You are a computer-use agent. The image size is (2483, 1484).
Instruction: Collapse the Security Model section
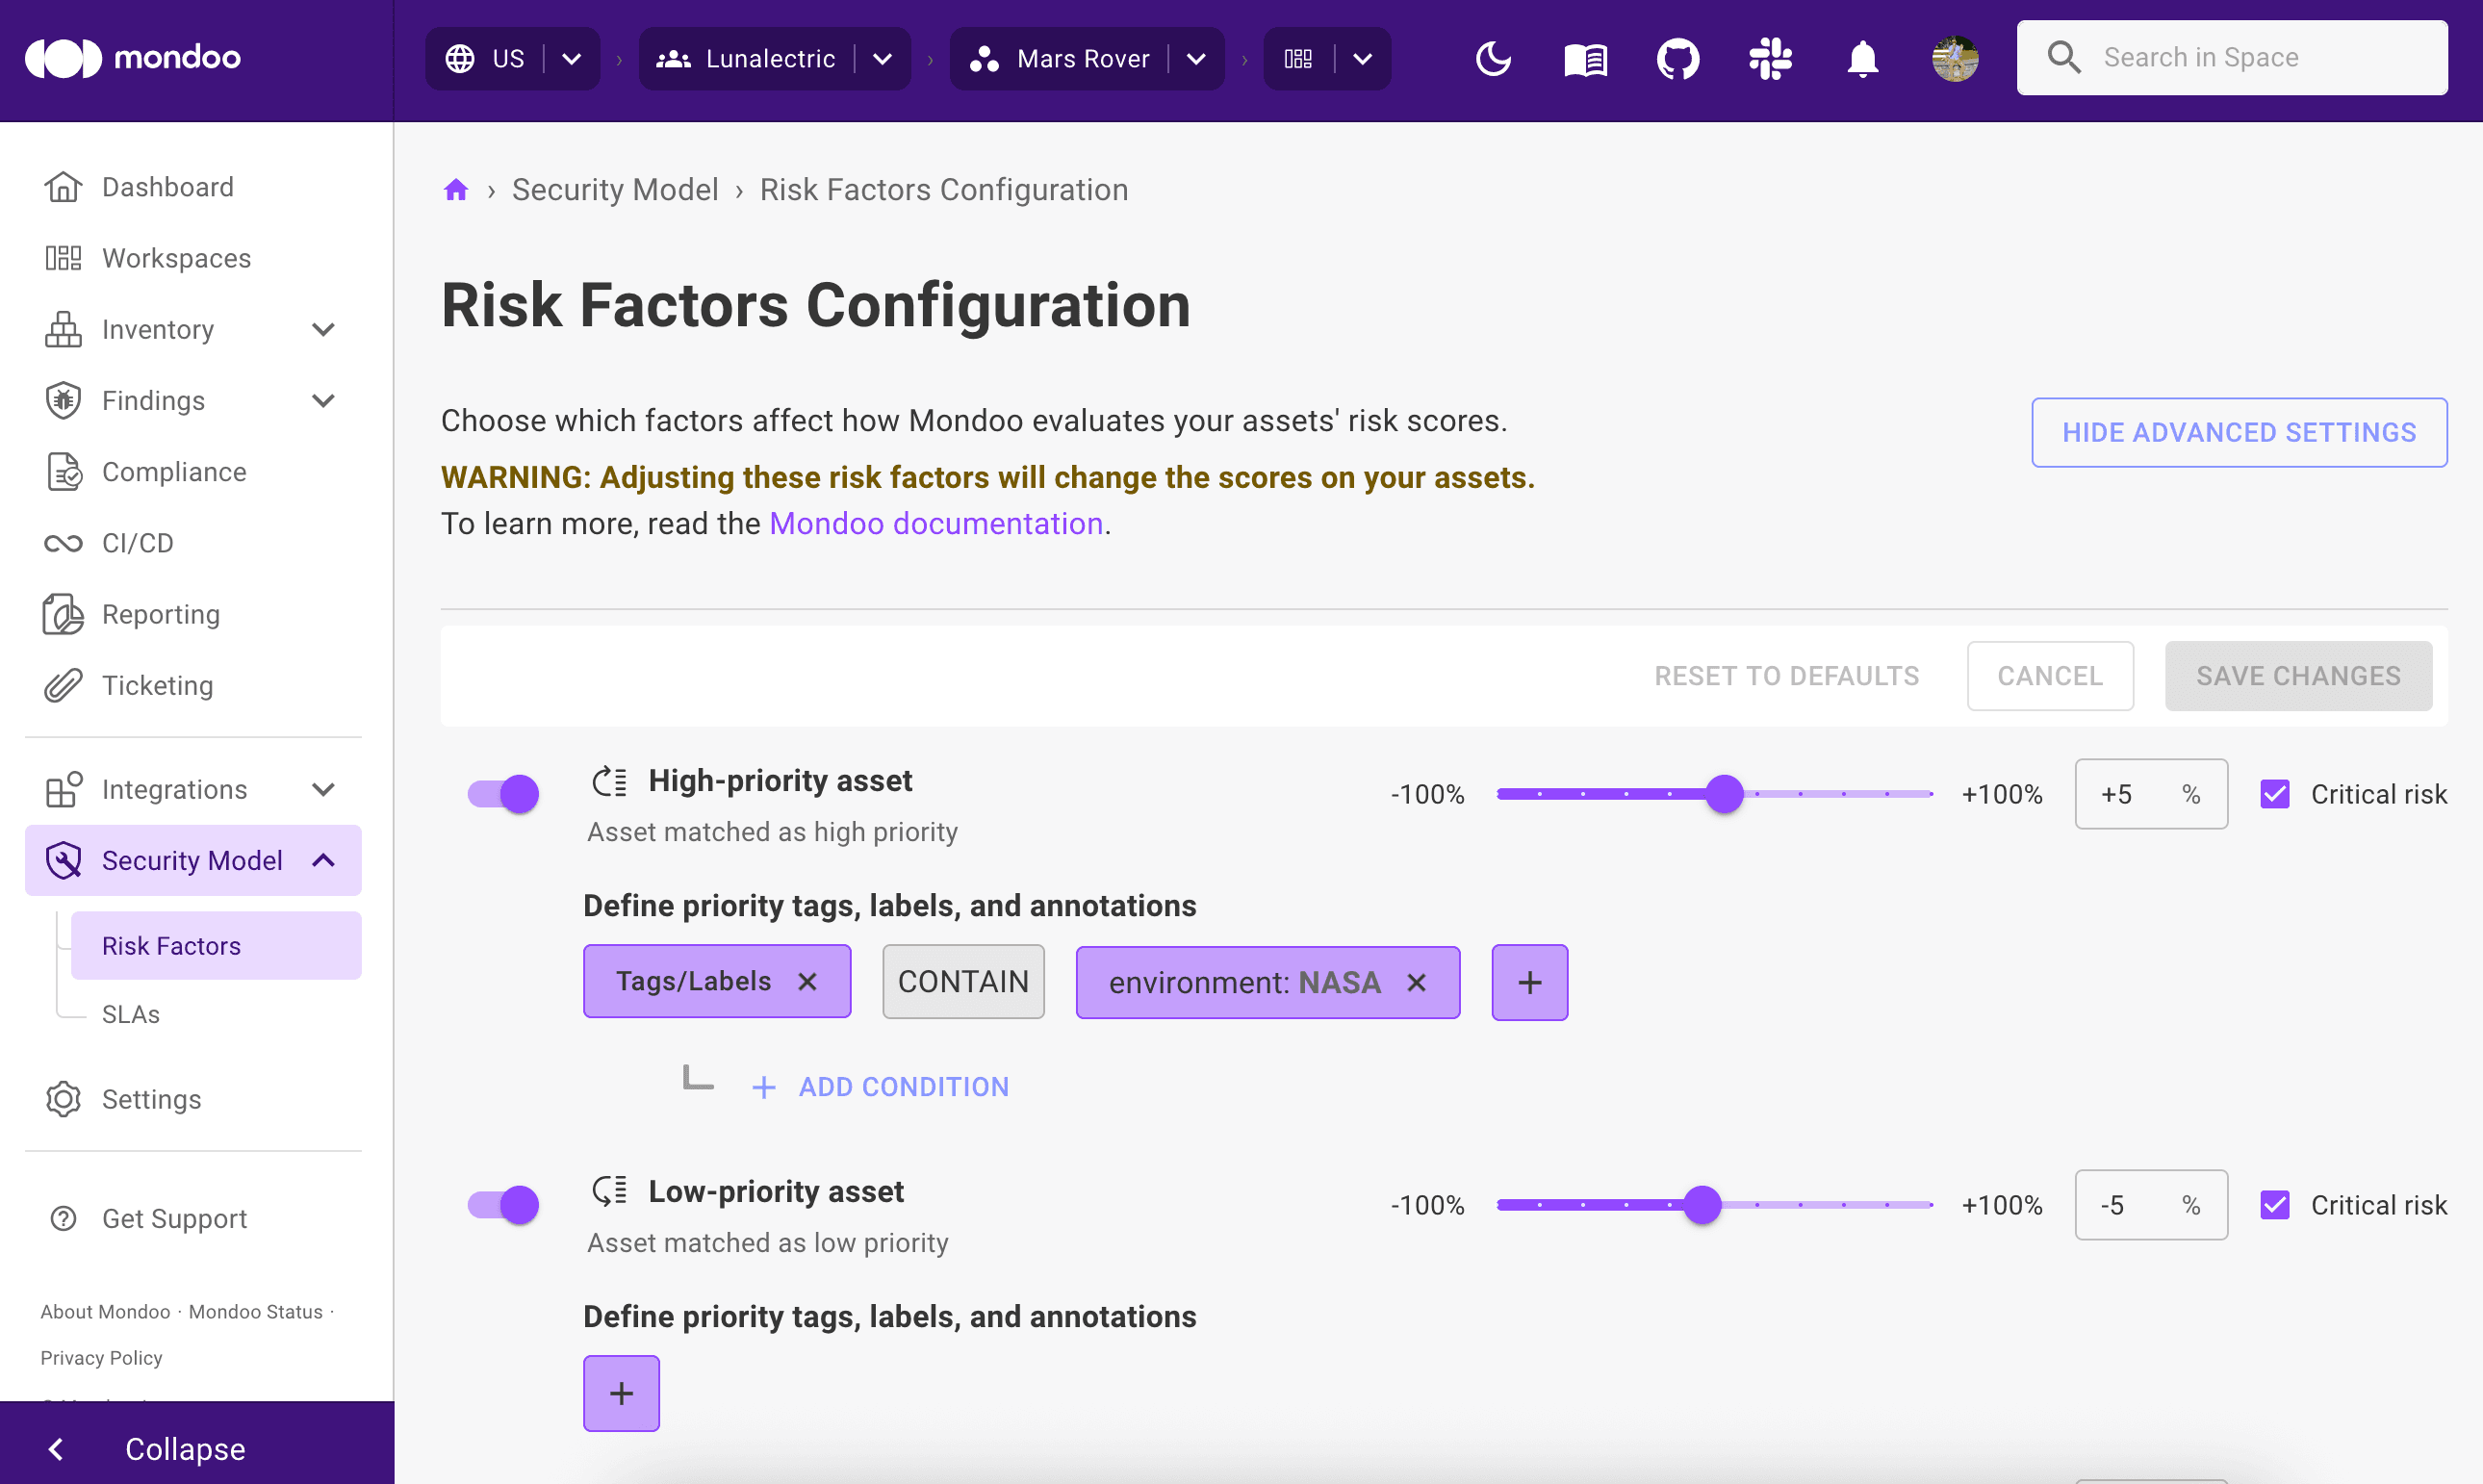click(322, 859)
